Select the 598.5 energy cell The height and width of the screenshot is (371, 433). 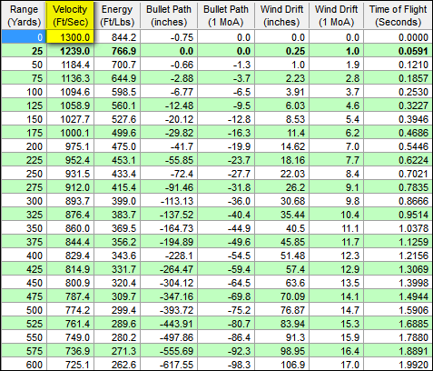tap(117, 92)
